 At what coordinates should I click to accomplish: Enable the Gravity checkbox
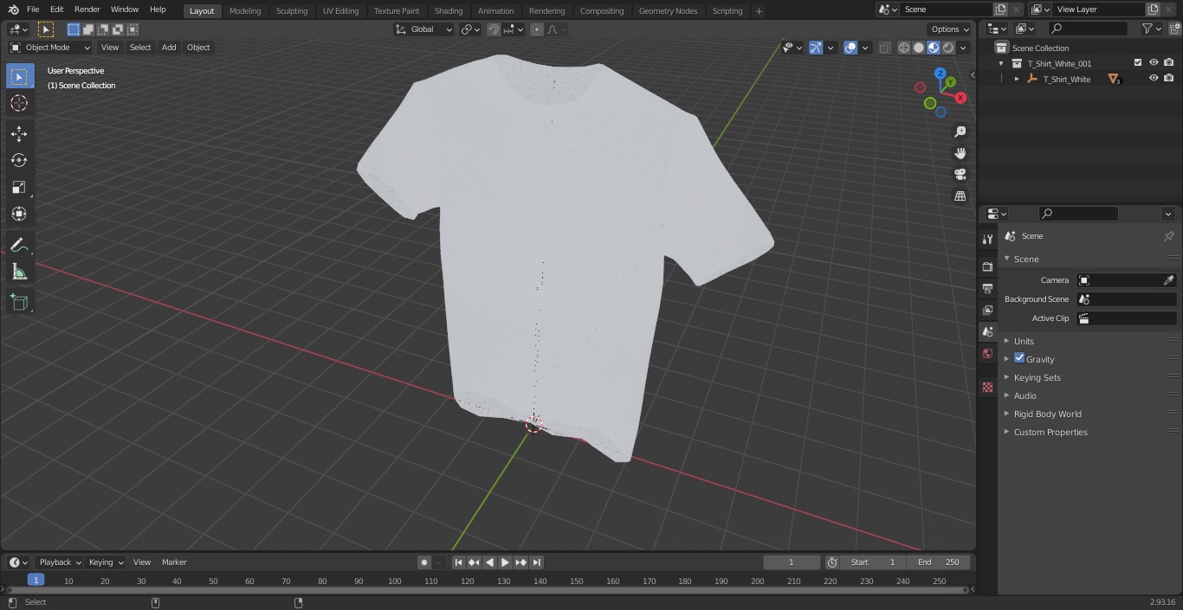click(x=1019, y=358)
